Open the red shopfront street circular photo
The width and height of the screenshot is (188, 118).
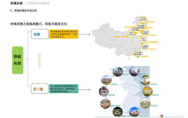click(x=104, y=91)
